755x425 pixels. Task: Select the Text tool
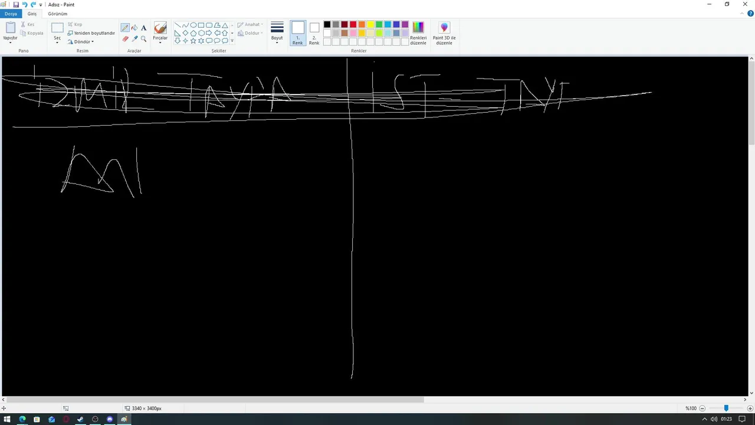143,28
